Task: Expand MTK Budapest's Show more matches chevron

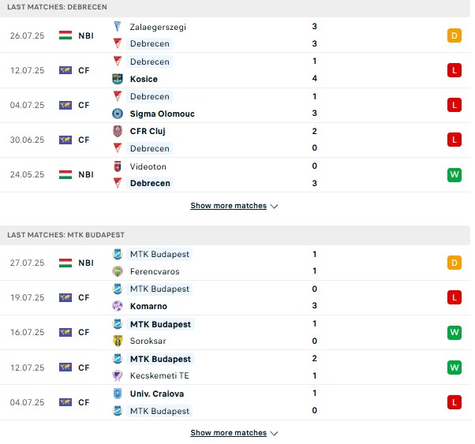Action: pos(274,434)
